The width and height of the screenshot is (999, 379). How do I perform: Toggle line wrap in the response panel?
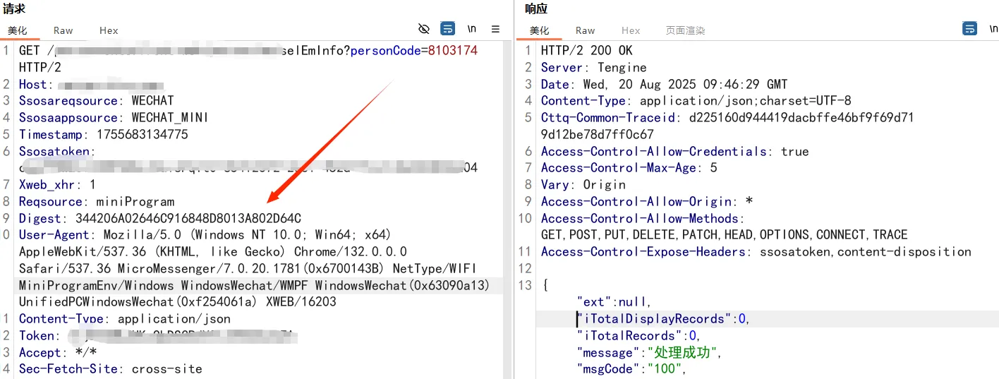tap(970, 29)
